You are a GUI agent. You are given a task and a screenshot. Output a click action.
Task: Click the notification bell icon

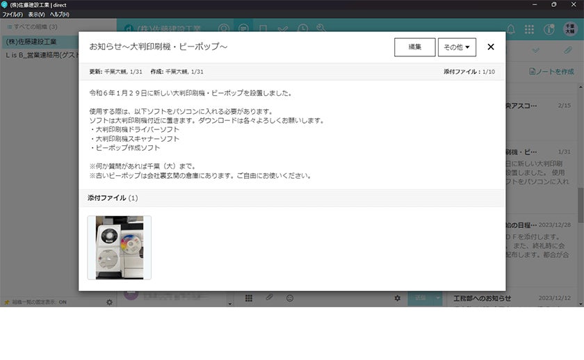pos(510,29)
